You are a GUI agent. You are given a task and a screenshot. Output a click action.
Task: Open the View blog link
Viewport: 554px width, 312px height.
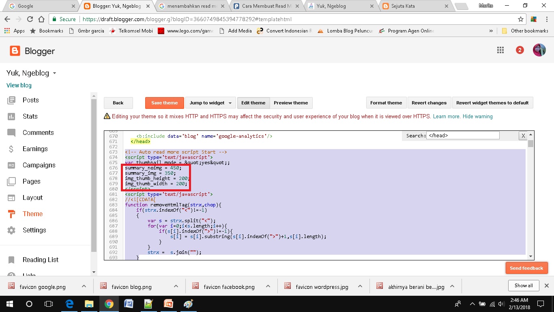[x=19, y=85]
